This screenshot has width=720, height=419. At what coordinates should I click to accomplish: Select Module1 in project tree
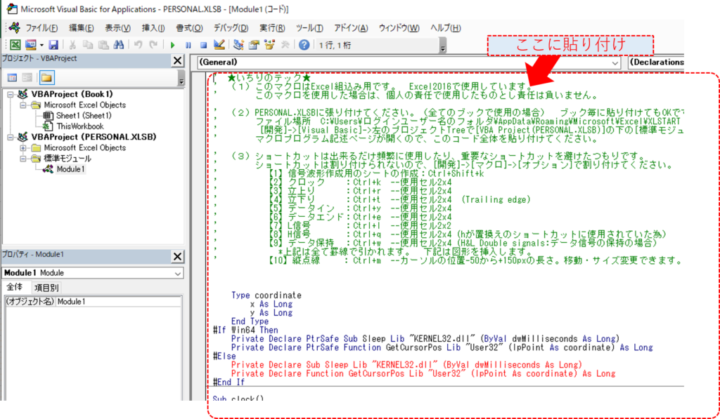pos(70,169)
